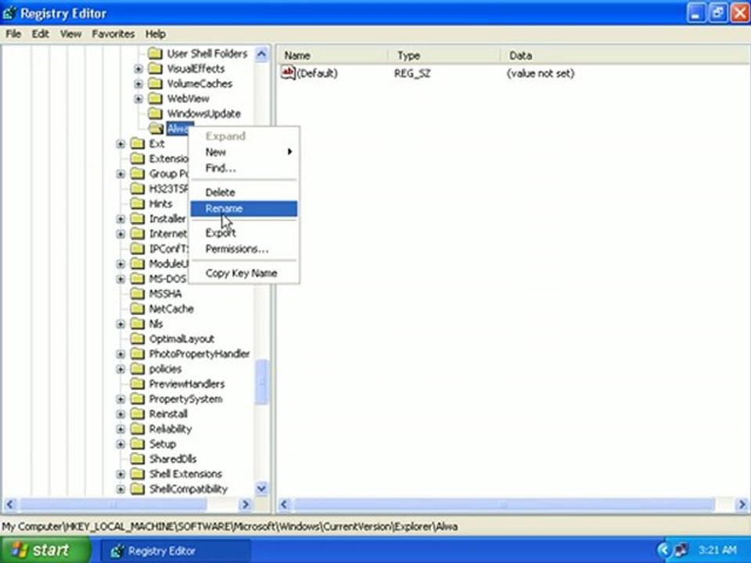
Task: Click the tree pane scroll down arrow
Action: [261, 489]
